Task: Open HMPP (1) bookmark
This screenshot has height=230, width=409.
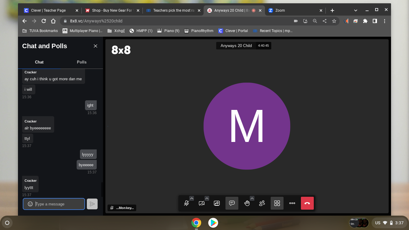Action: pyautogui.click(x=141, y=31)
